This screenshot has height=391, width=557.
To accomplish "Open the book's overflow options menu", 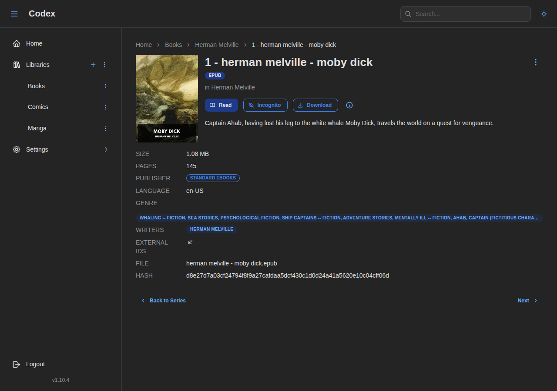I will [x=536, y=62].
